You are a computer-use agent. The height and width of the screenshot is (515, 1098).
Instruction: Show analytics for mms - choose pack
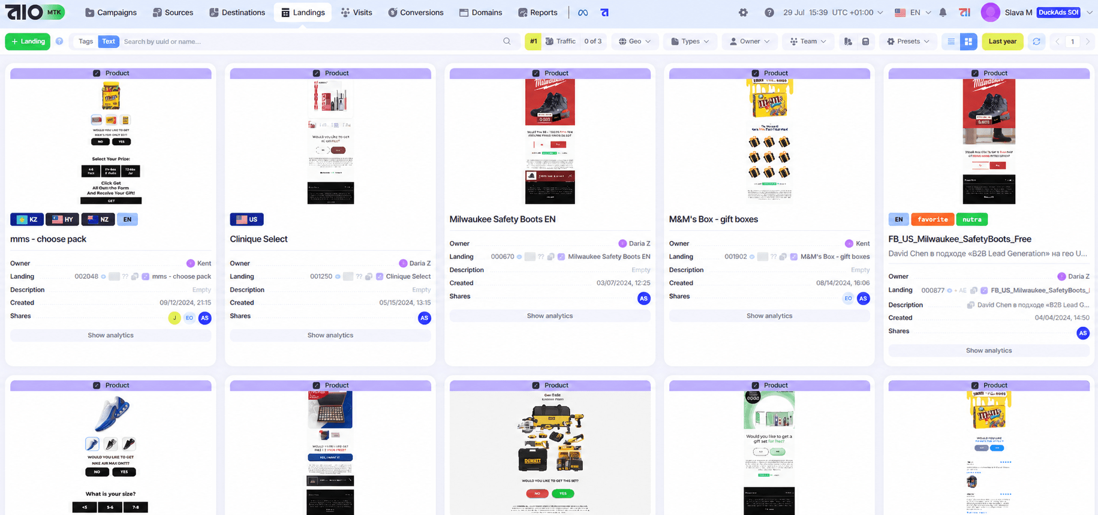click(111, 335)
